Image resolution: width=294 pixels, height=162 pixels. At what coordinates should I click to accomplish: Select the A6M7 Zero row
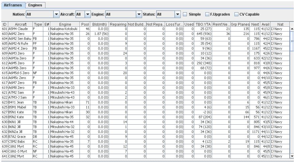click(145, 83)
